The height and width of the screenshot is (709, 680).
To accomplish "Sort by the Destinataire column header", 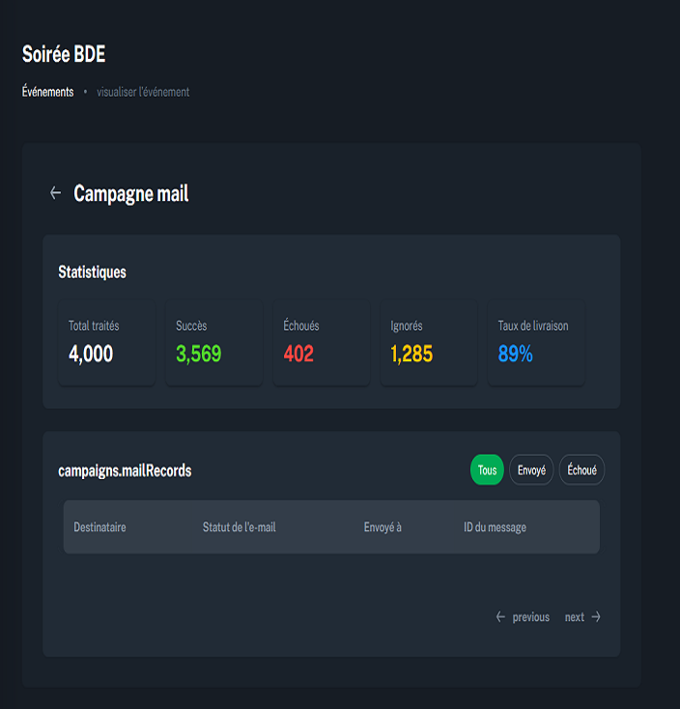I will point(99,527).
